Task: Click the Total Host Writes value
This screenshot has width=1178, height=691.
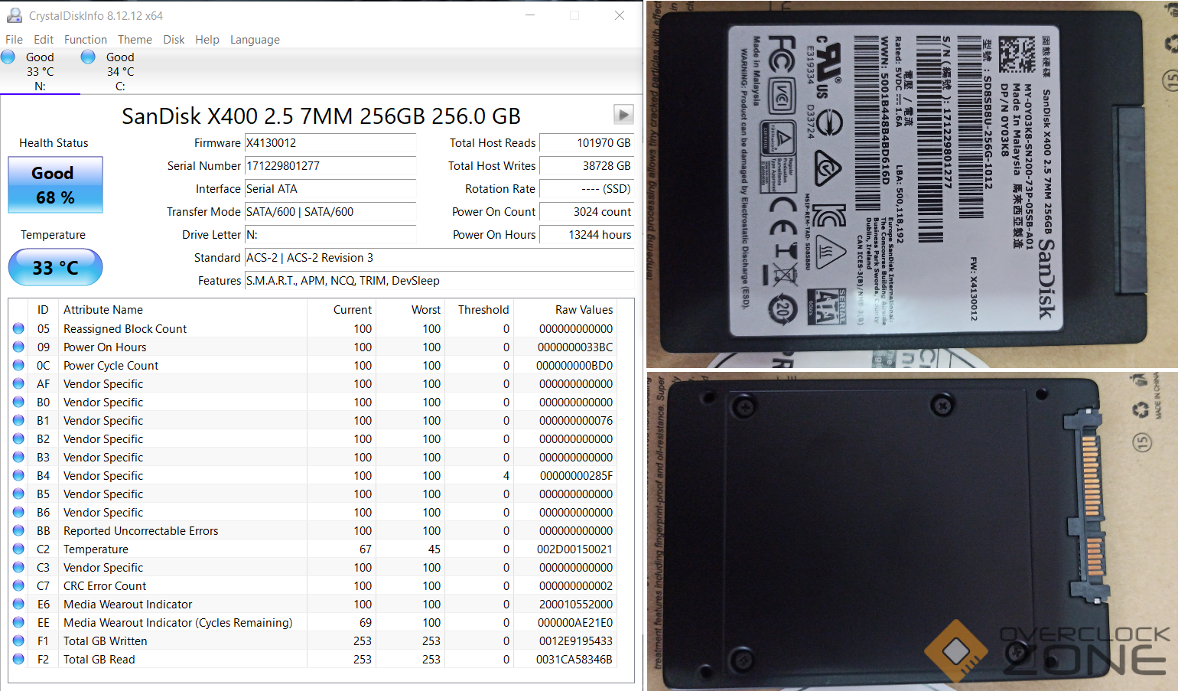Action: (587, 166)
